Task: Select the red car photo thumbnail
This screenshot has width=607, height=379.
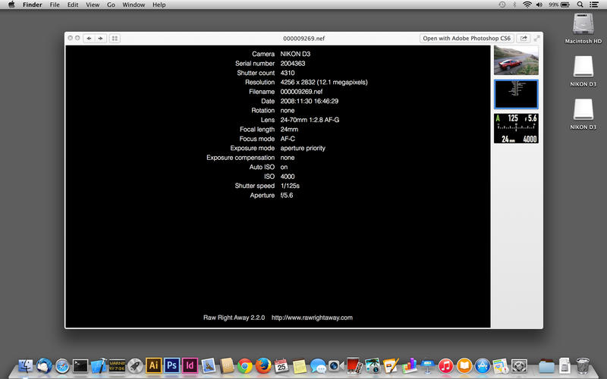Action: tap(516, 60)
